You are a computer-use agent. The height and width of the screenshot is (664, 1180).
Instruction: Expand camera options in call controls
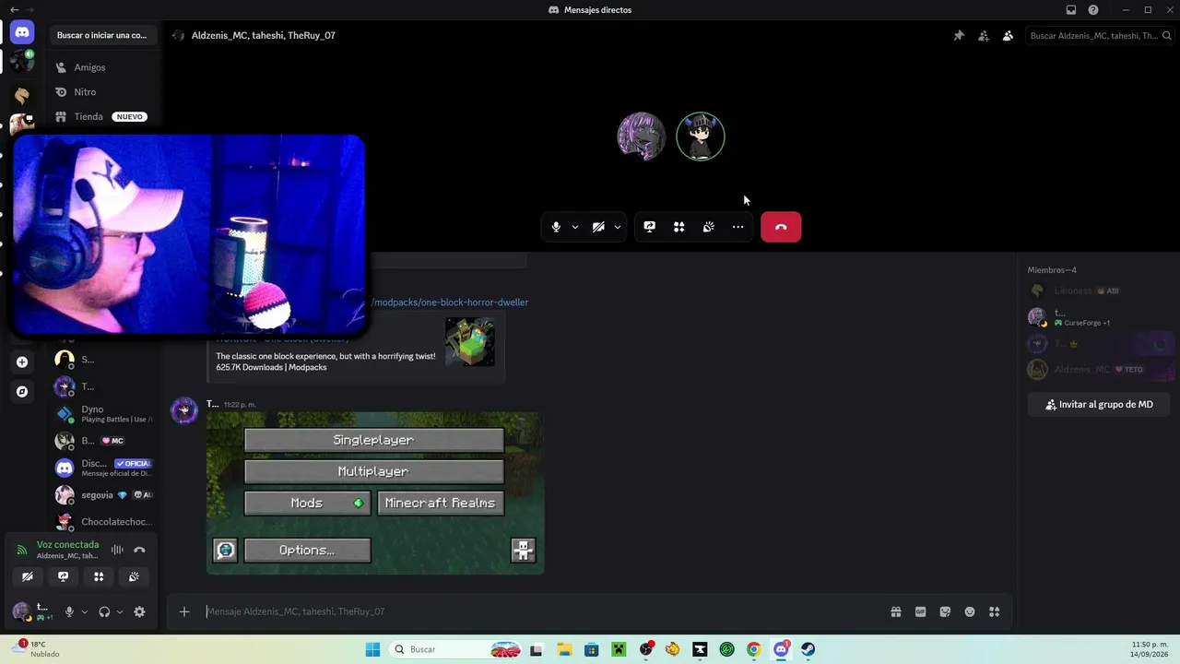tap(618, 227)
